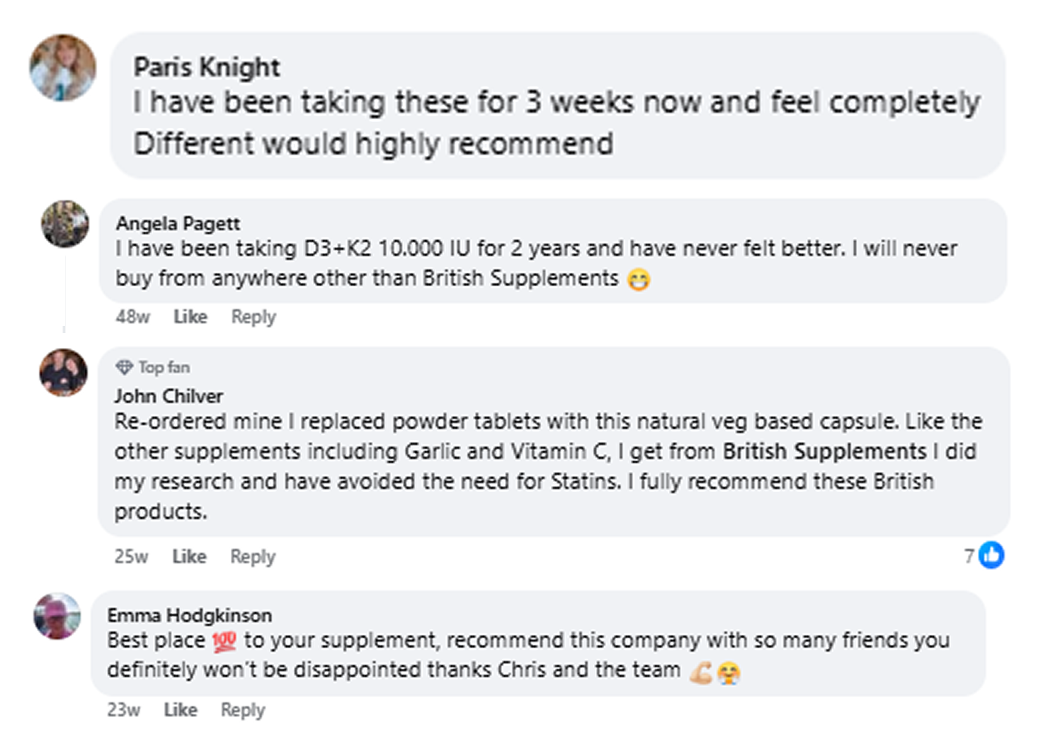The image size is (1048, 751).
Task: Click the grinning emoji in Angela's comment
Action: [639, 280]
